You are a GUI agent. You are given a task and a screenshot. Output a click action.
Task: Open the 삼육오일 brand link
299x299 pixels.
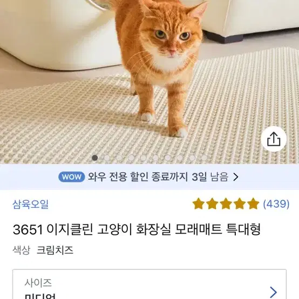coord(31,204)
